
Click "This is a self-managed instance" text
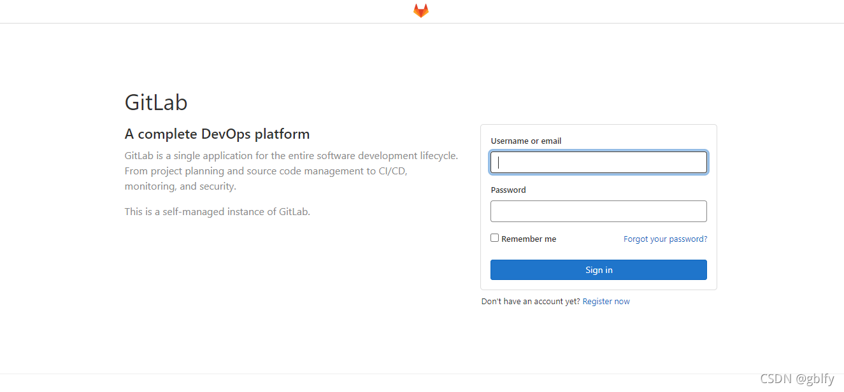click(x=217, y=212)
